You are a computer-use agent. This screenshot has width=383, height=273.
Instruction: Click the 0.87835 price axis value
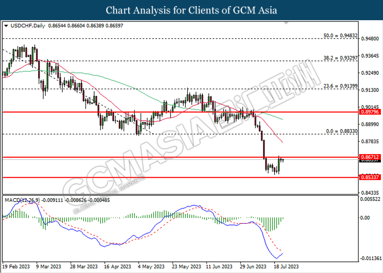(x=370, y=141)
